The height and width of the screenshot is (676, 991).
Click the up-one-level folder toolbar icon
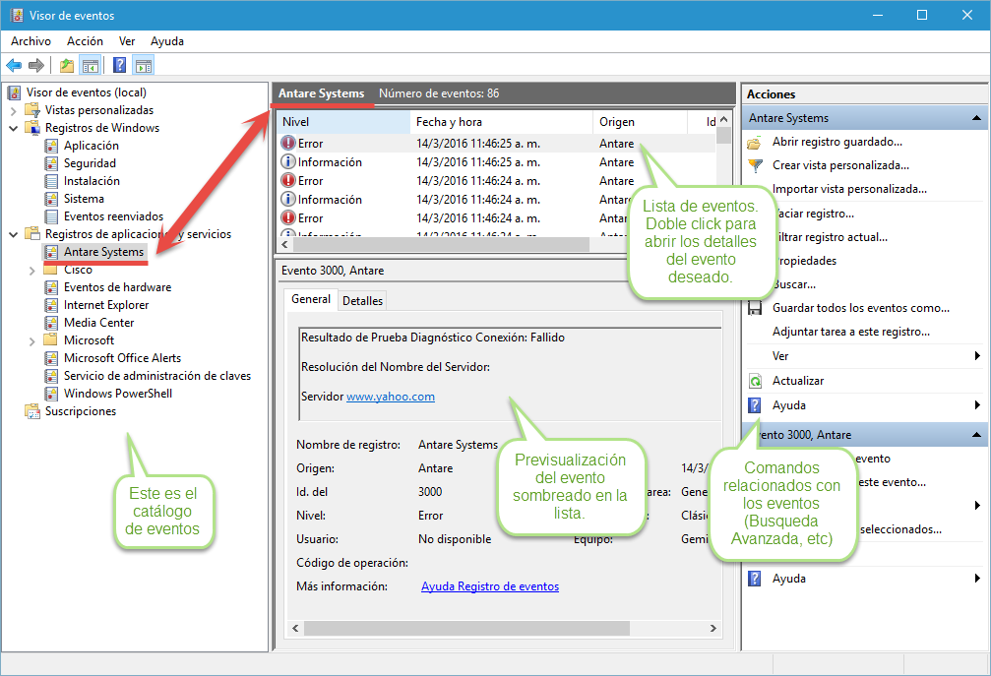click(66, 66)
